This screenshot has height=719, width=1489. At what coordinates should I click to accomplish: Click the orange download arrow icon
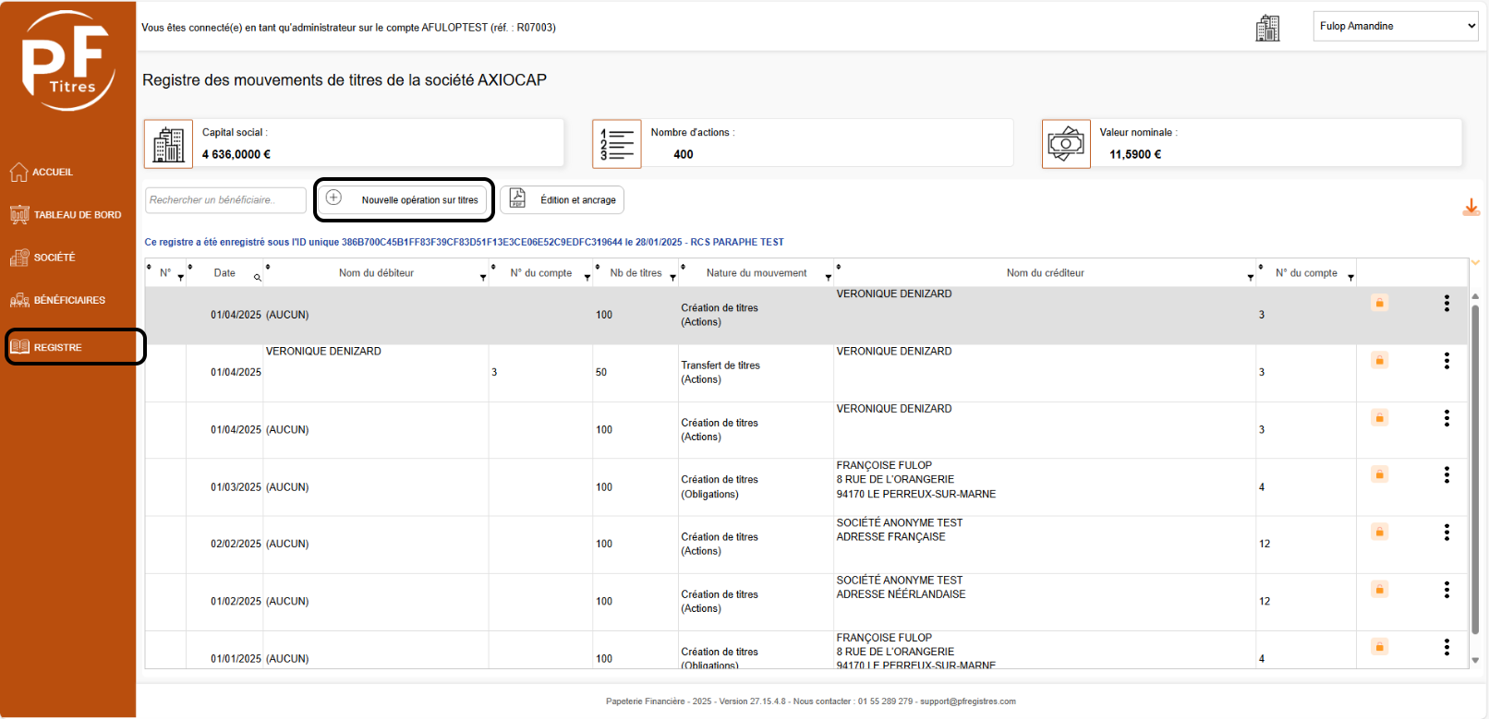coord(1471,208)
